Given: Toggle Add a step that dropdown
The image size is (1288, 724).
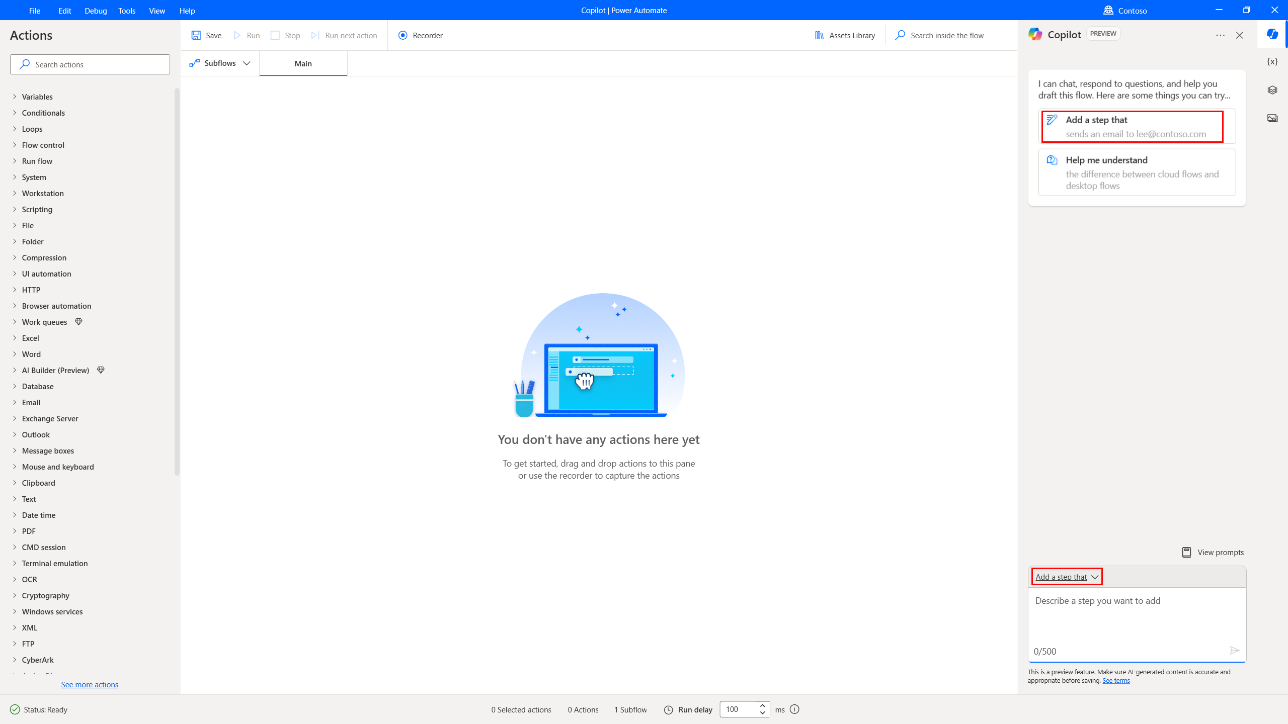Looking at the screenshot, I should (x=1067, y=576).
